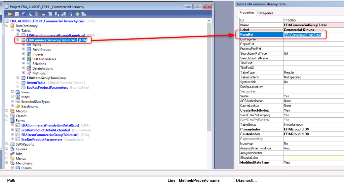
Task: Click the Methods node icon
Action: pyautogui.click(x=29, y=73)
